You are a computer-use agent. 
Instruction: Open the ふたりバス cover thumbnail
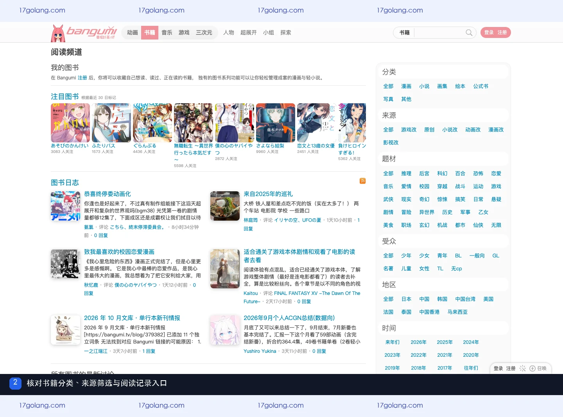point(111,123)
